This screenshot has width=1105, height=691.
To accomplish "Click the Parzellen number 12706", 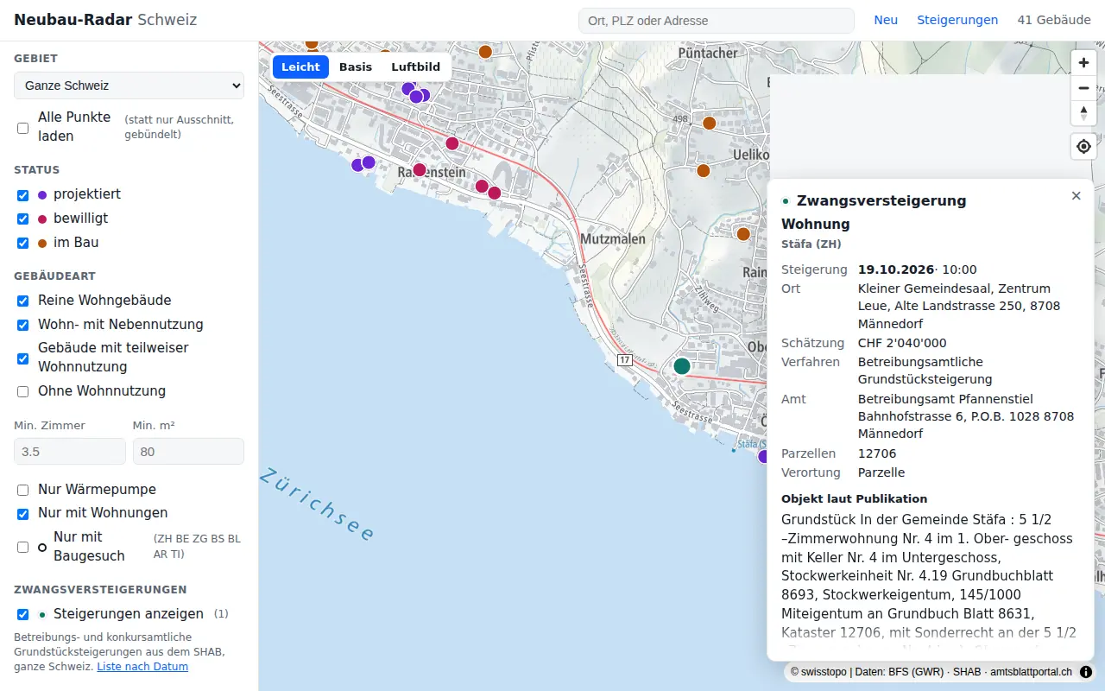I will 877,453.
